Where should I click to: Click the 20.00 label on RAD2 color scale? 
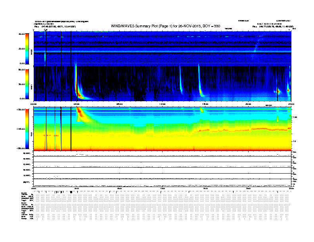coord(22,49)
